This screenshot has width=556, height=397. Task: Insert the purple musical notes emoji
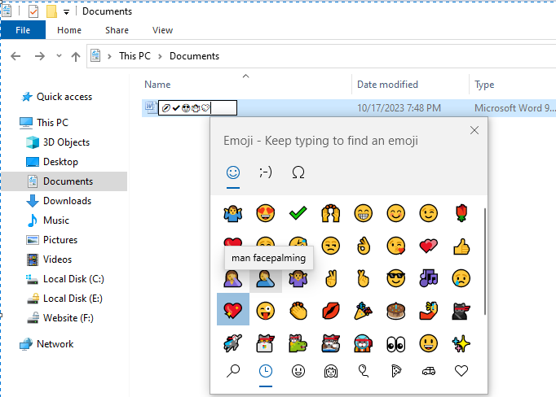(x=429, y=278)
